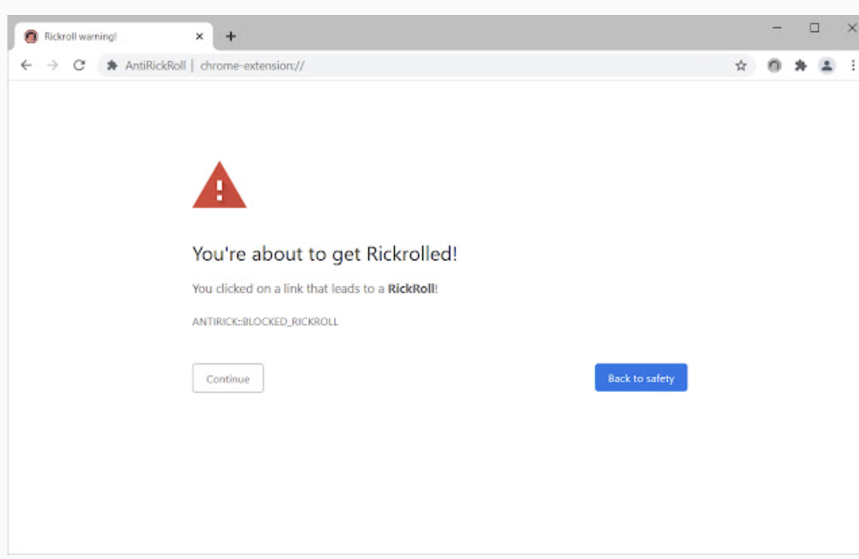Click the ANTIRICK::BLOCKED_RICKROLL error code text
The height and width of the screenshot is (559, 859).
tap(265, 322)
